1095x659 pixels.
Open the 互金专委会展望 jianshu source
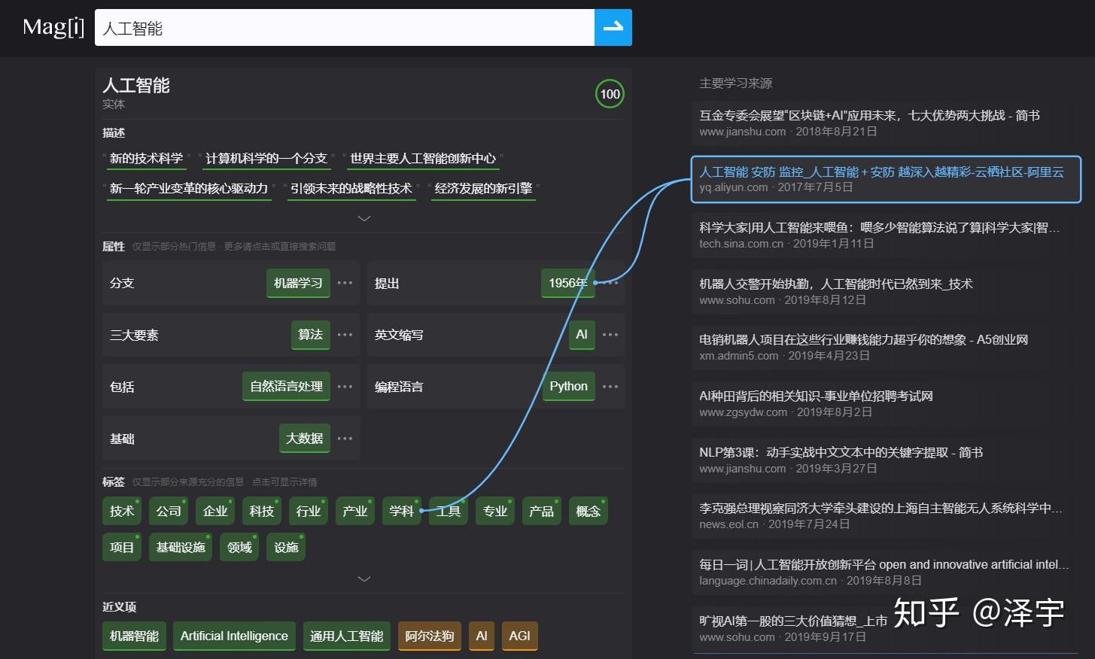click(886, 123)
